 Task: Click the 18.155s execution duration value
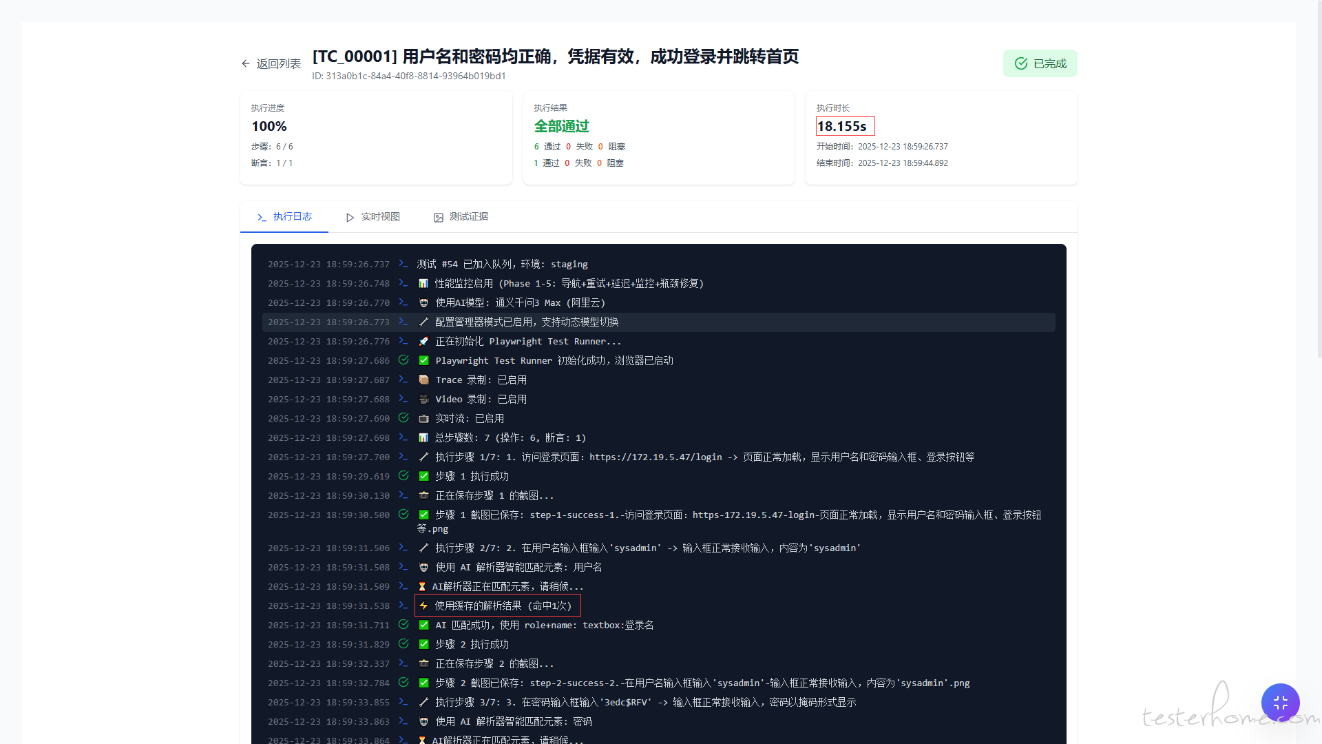pyautogui.click(x=841, y=126)
